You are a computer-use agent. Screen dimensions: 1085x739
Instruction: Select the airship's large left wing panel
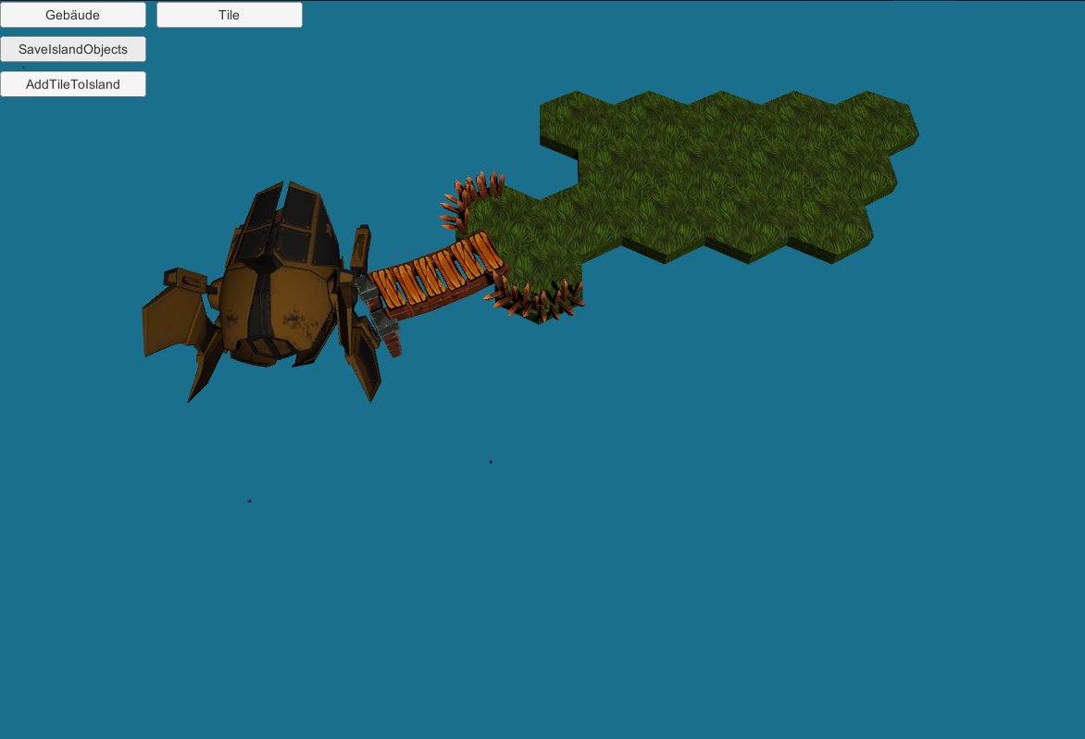pyautogui.click(x=174, y=321)
